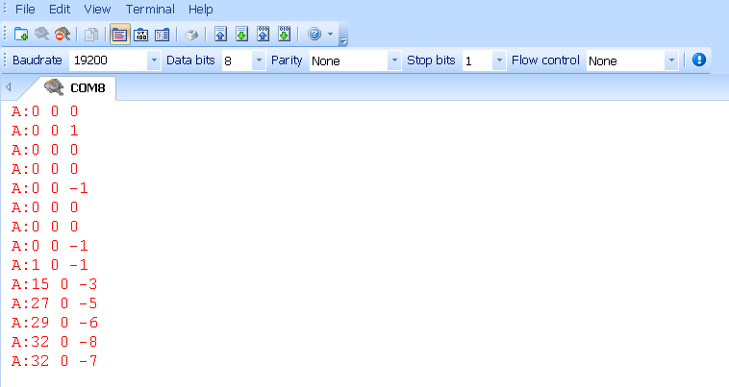Select the COM8 tab
The width and height of the screenshot is (729, 387).
click(74, 87)
